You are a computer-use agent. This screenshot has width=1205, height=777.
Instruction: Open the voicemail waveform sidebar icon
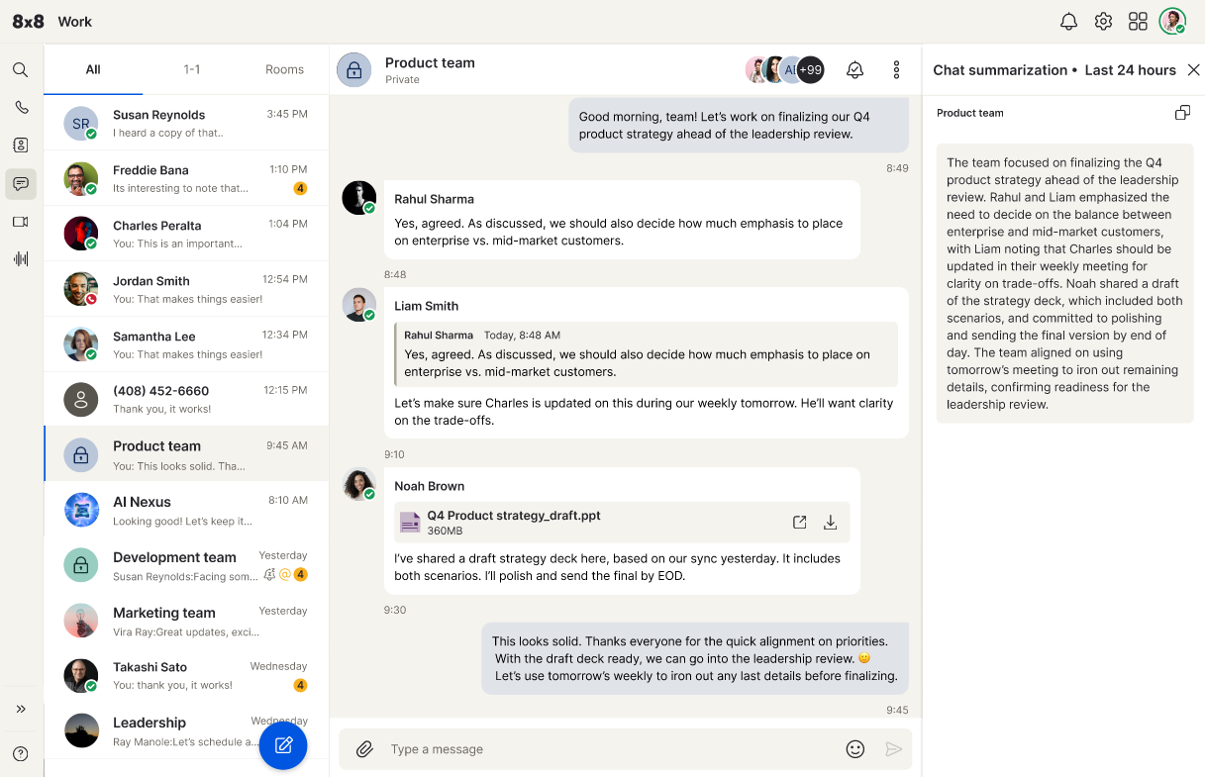20,259
